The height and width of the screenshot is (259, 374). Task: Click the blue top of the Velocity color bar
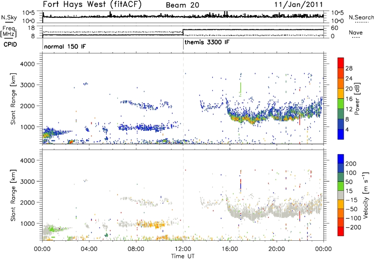pos(341,158)
